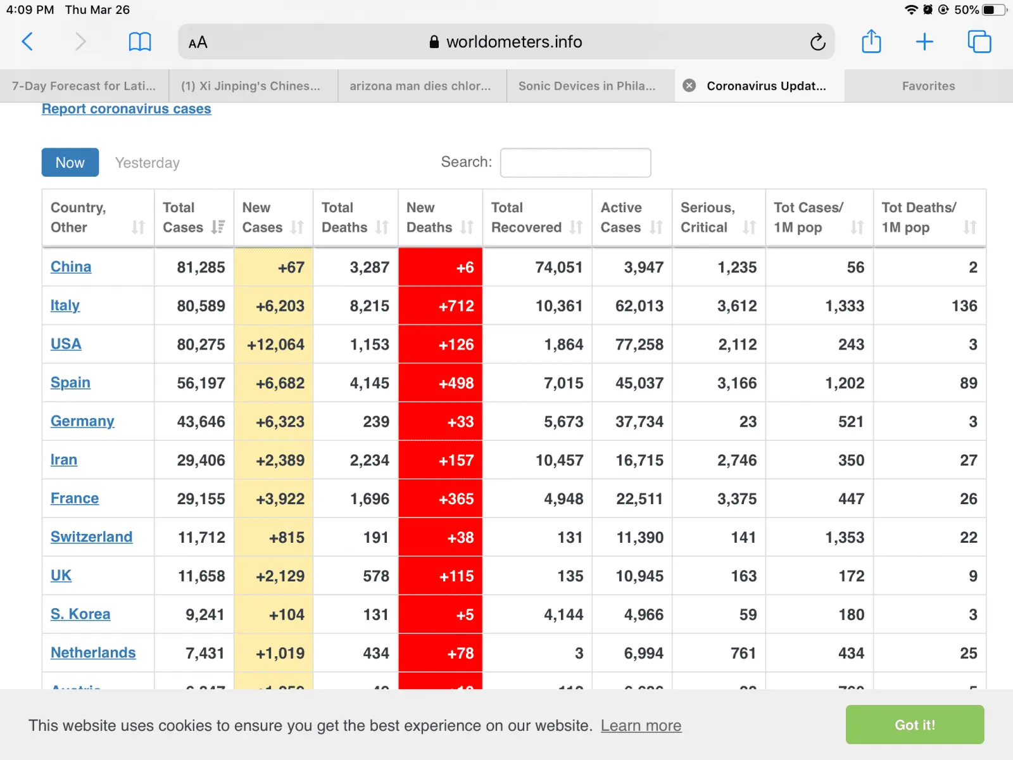Open the tab overview icon
1013x760 pixels.
point(979,42)
